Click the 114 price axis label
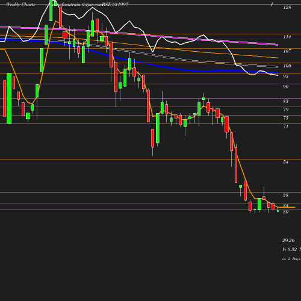This screenshot has height=301, width=301. [287, 37]
